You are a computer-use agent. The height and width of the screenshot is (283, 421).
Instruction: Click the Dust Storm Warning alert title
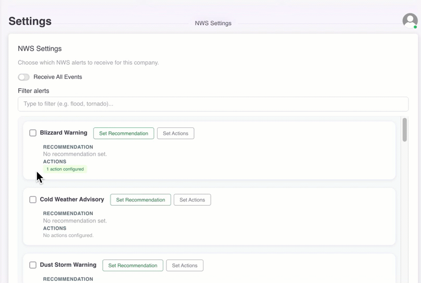click(x=68, y=265)
